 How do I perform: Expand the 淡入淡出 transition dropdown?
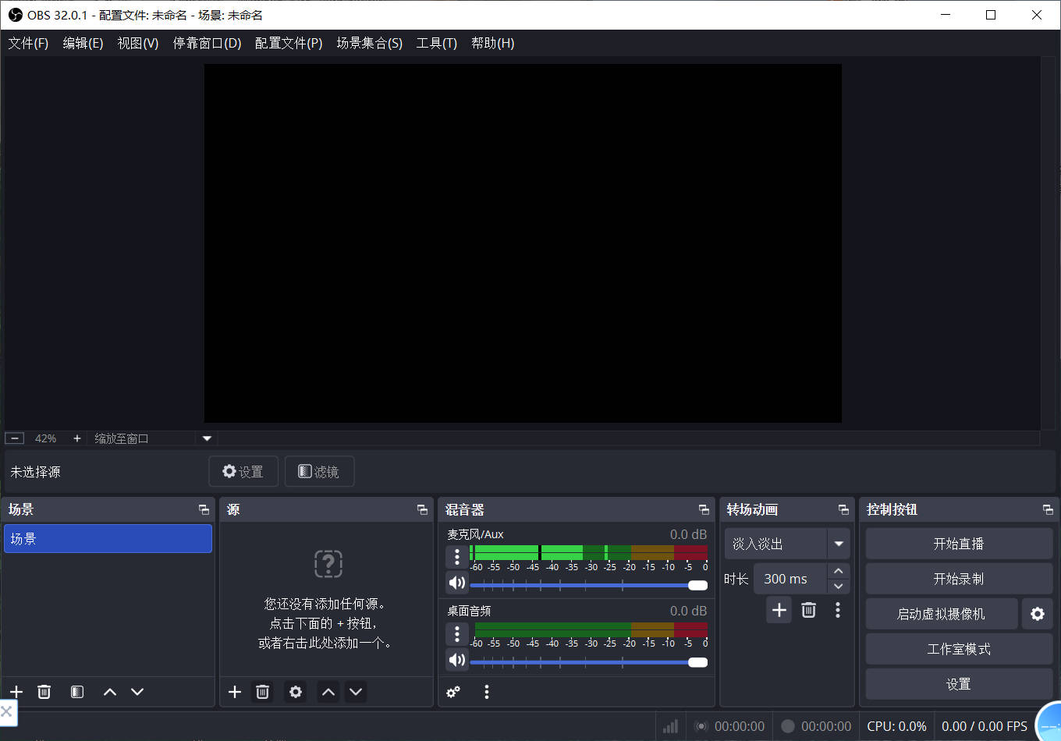coord(839,544)
